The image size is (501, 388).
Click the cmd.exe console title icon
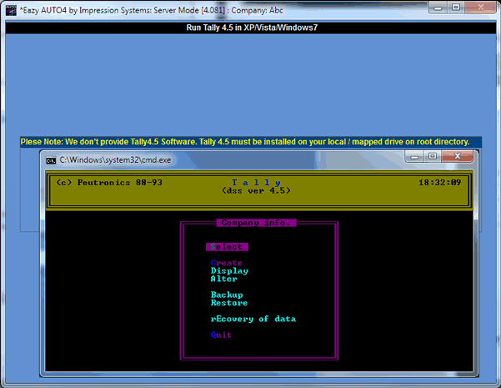[51, 160]
